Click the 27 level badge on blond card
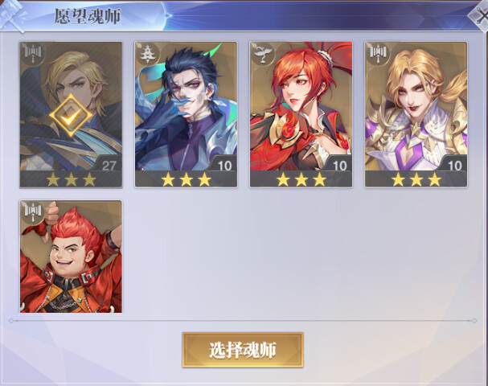Screen dimensions: 488x386 [x=109, y=166]
